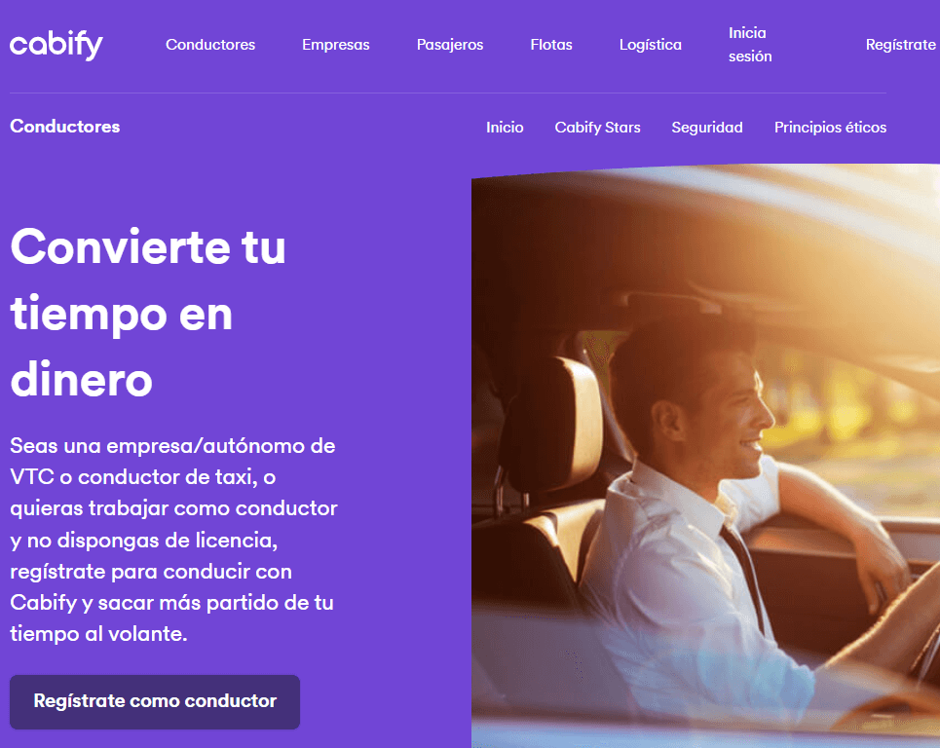
Task: Click Regístrate in the header
Action: pos(900,45)
